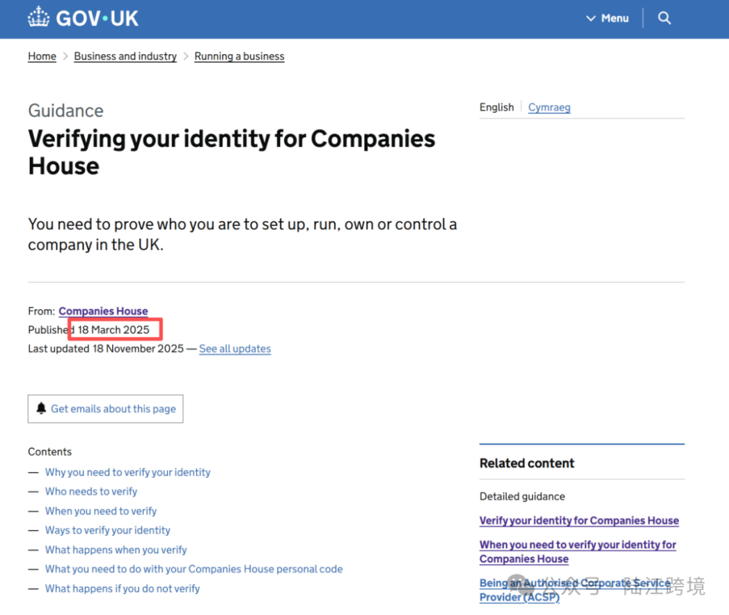
Task: Jump to Who needs to verify section
Action: coord(91,491)
